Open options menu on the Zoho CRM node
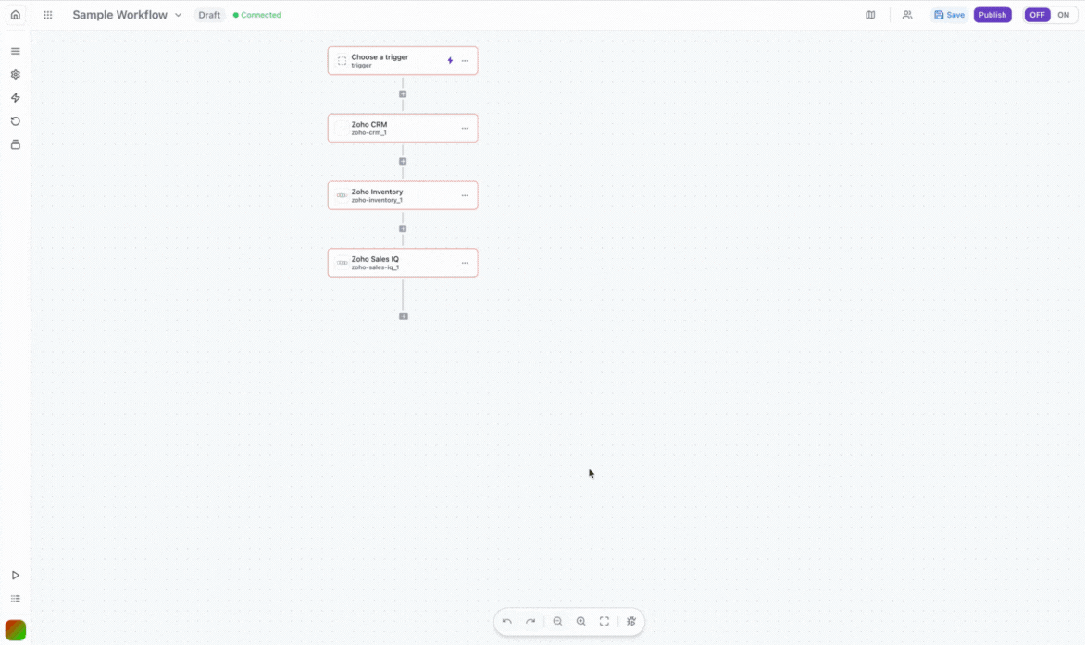Viewport: 1085px width, 645px height. pyautogui.click(x=465, y=128)
